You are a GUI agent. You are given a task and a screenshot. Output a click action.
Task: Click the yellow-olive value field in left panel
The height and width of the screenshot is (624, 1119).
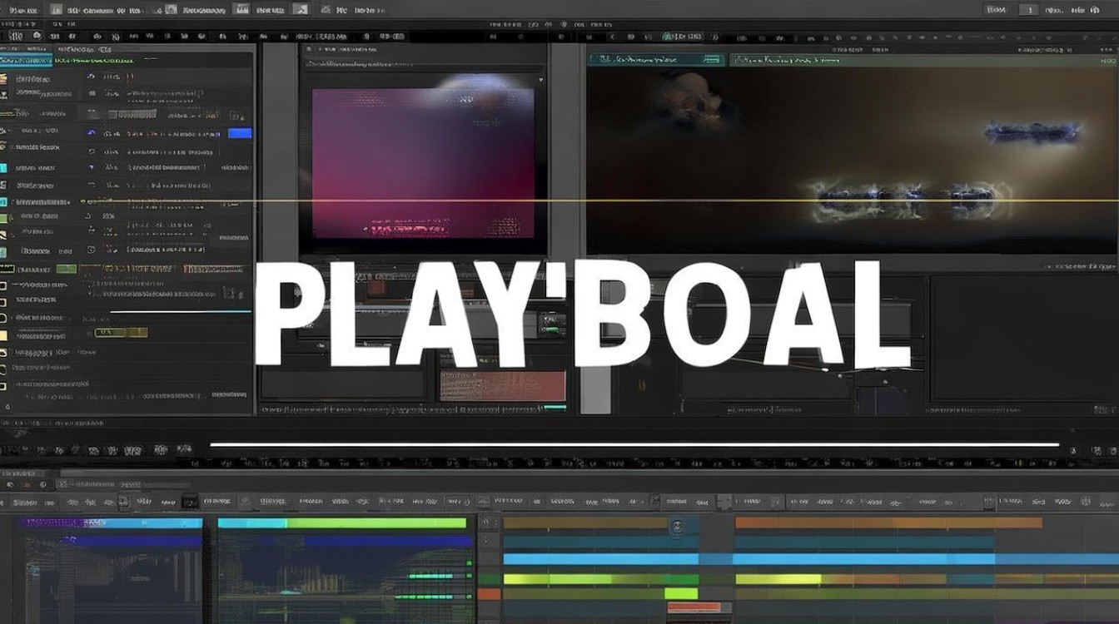[121, 333]
